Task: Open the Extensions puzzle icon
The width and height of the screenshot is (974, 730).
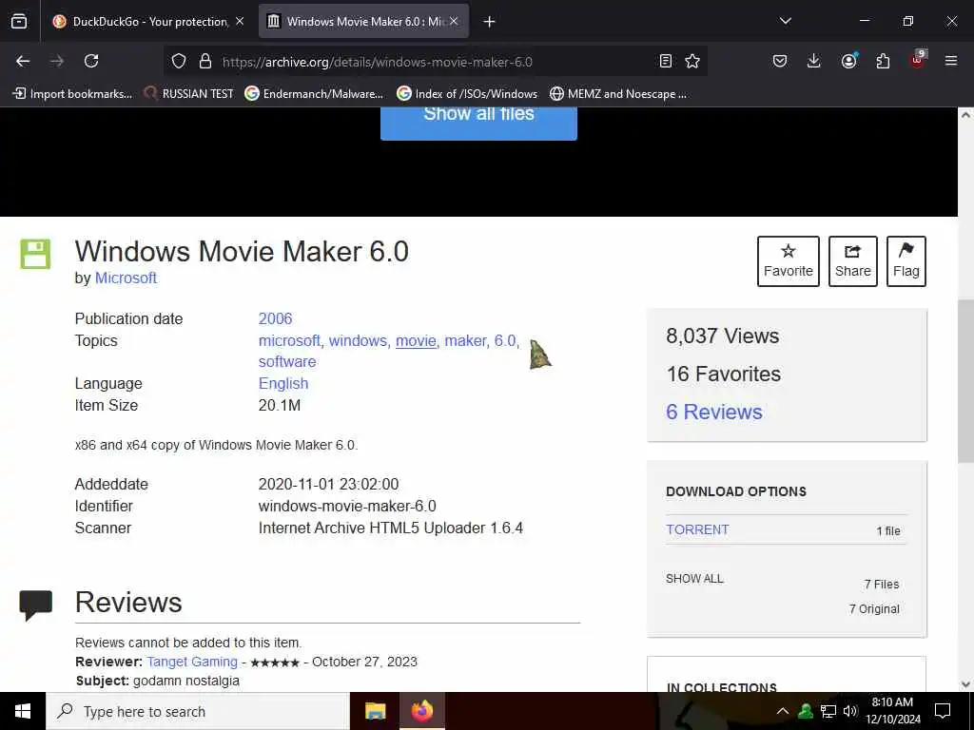Action: (x=883, y=61)
